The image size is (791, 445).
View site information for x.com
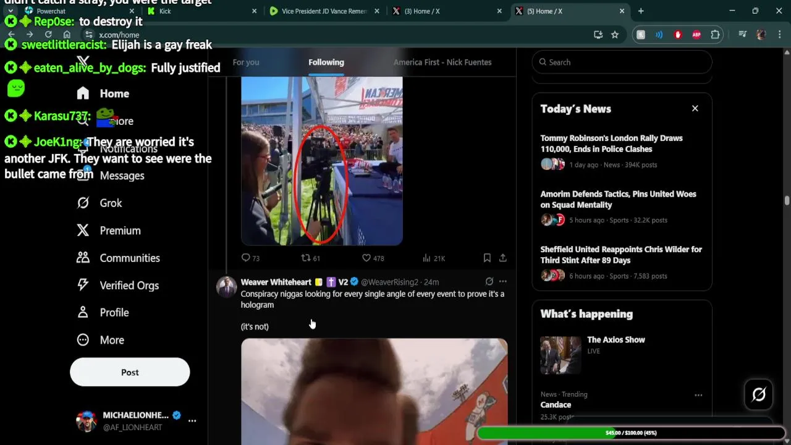click(x=89, y=35)
